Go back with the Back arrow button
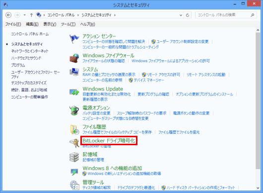 (x=8, y=15)
